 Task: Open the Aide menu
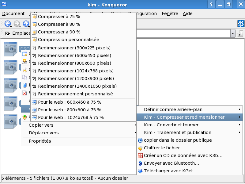187,13
